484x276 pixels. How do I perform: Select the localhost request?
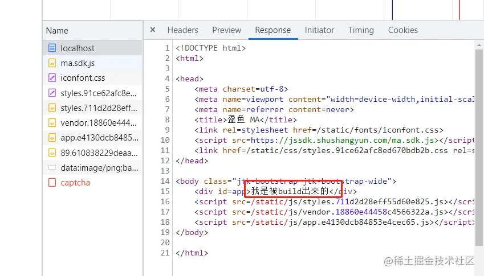[x=92, y=48]
